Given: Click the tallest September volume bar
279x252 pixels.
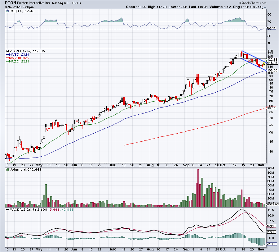Looking at the screenshot, I should point(198,188).
